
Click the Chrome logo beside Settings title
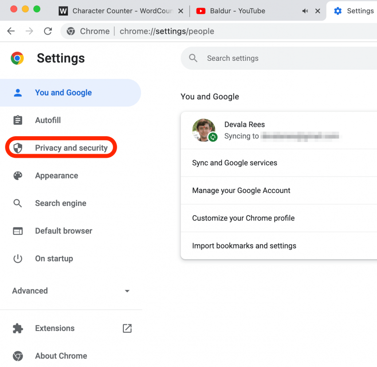click(17, 58)
